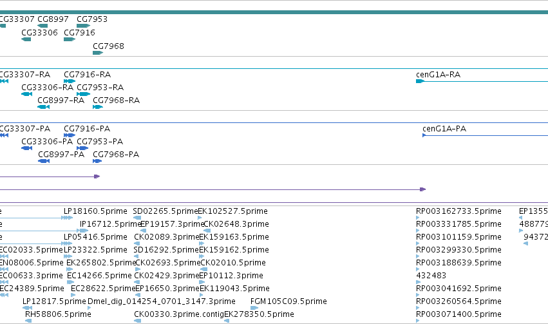The height and width of the screenshot is (324, 548).
Task: Select EC14266.5prime EST label
Action: point(99,276)
